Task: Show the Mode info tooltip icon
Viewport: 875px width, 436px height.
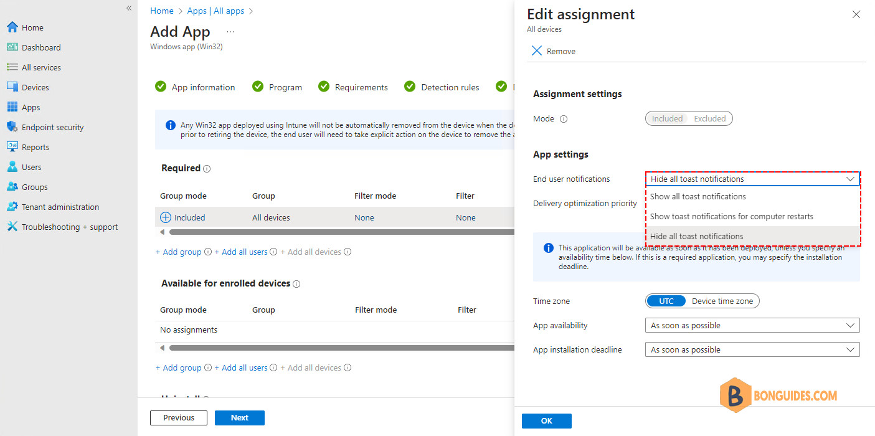Action: coord(564,119)
